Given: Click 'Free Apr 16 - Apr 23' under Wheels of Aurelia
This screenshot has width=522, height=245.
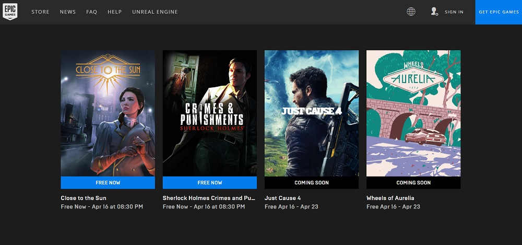Looking at the screenshot, I should pyautogui.click(x=393, y=207).
